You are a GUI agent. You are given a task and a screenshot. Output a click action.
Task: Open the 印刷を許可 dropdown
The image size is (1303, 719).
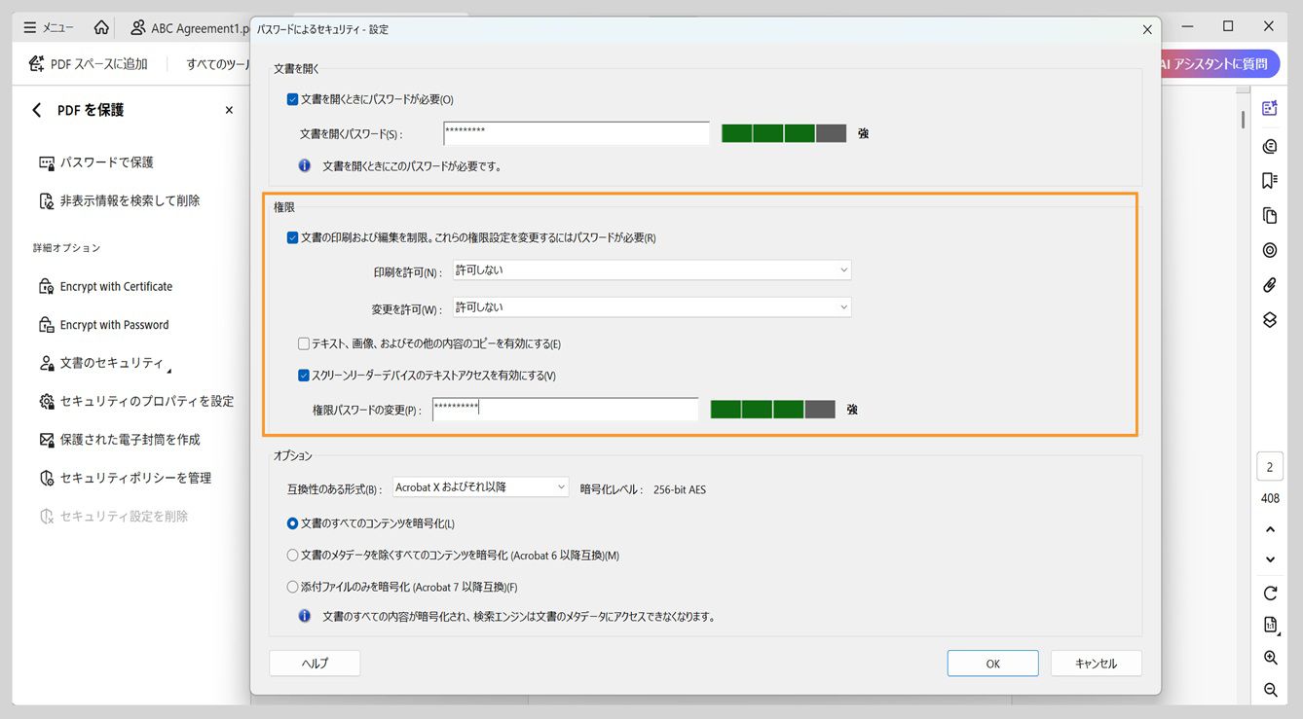[x=651, y=270]
